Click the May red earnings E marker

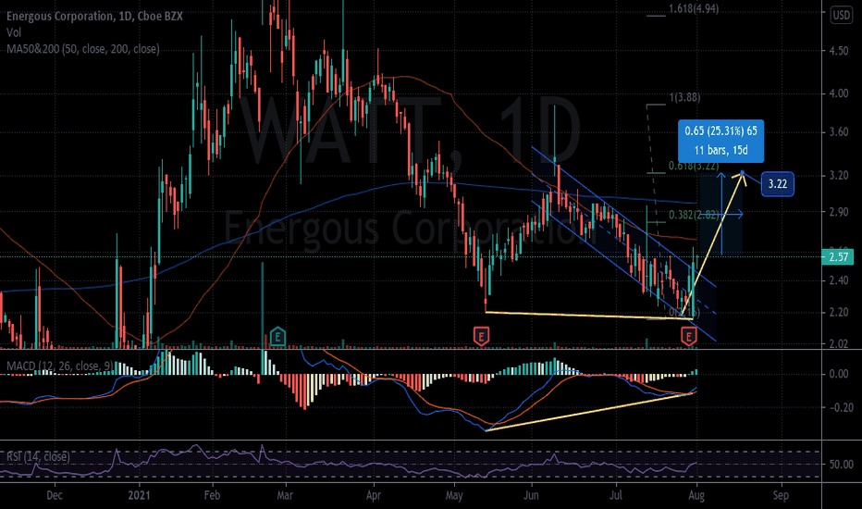pyautogui.click(x=481, y=336)
